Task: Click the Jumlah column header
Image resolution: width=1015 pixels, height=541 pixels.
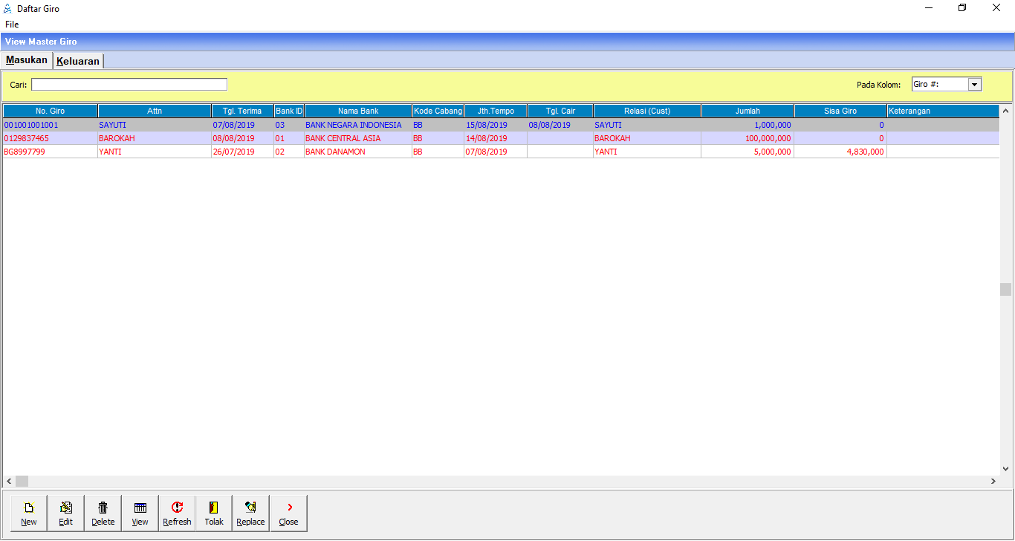Action: point(748,111)
